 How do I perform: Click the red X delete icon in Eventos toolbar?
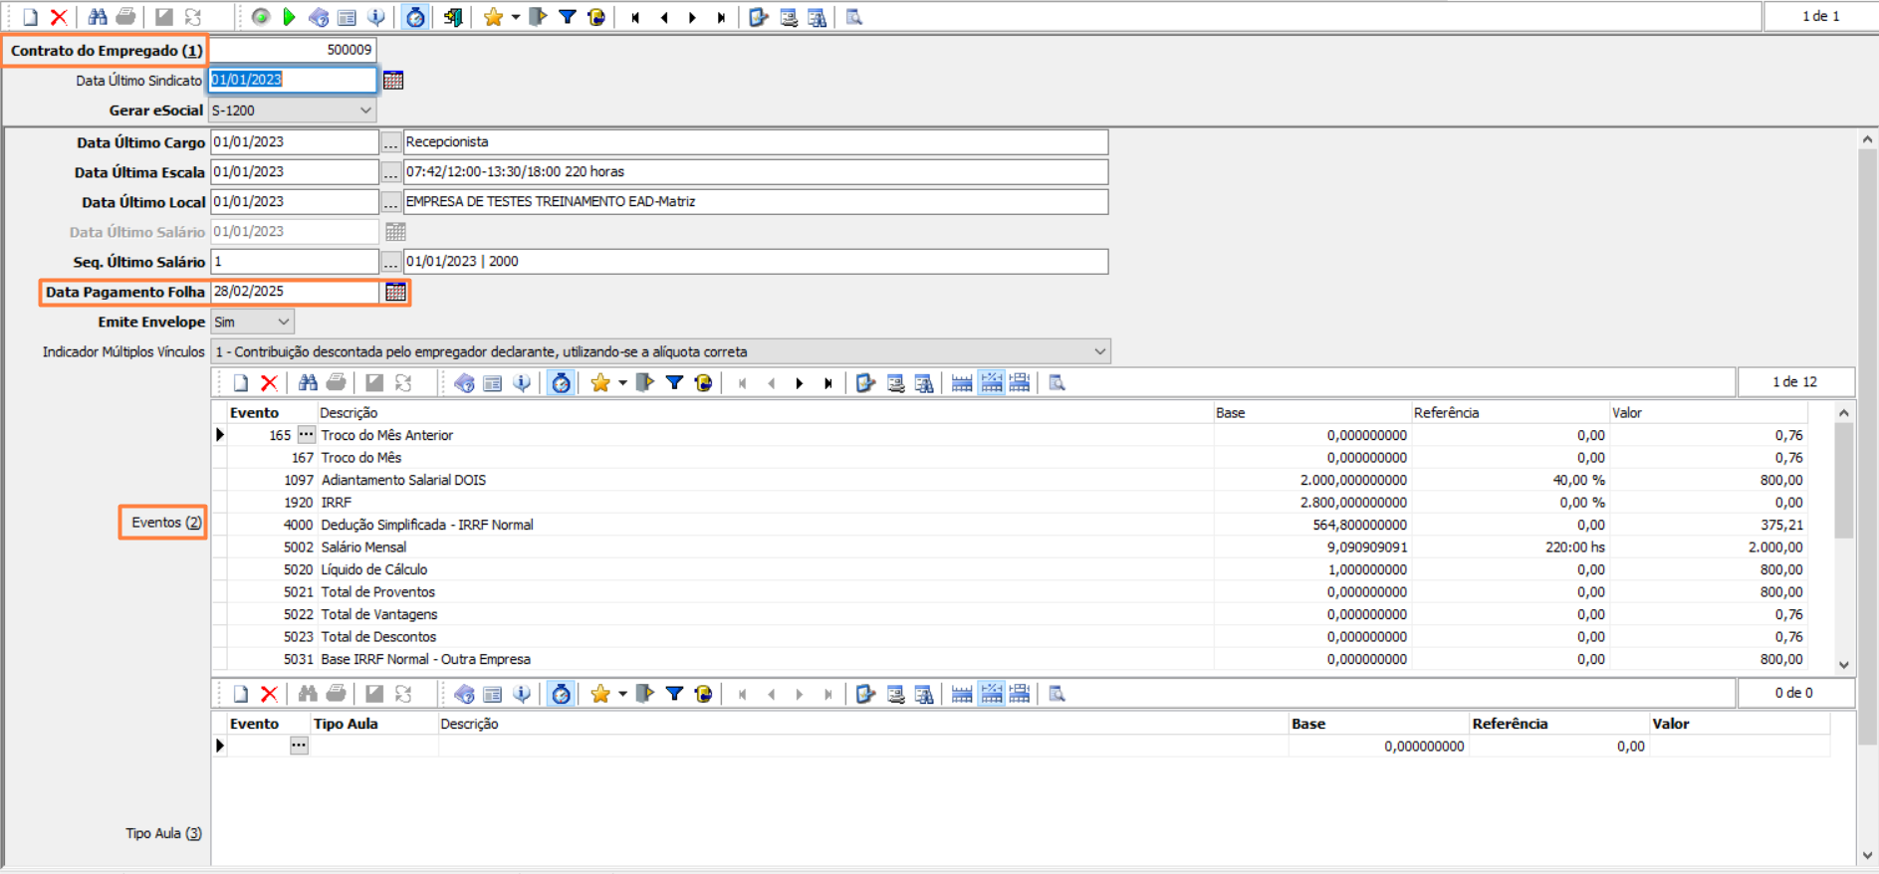(x=269, y=383)
